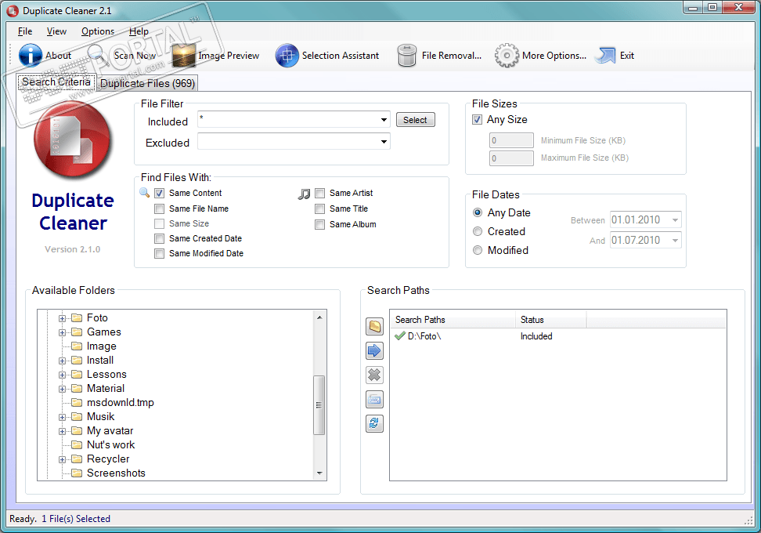Click the folder list scroll up arrow

[x=319, y=317]
